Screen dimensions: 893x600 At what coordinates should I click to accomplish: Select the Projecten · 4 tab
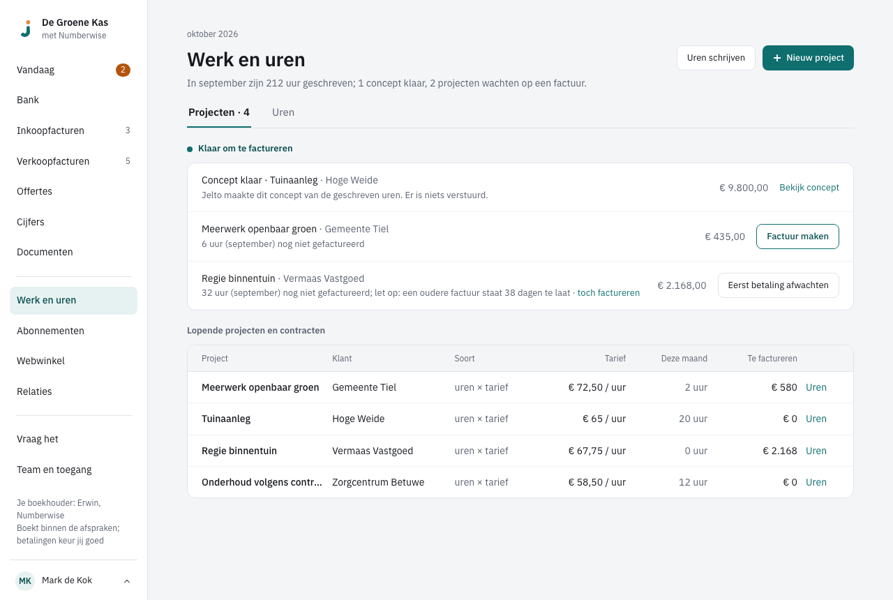[x=219, y=112]
